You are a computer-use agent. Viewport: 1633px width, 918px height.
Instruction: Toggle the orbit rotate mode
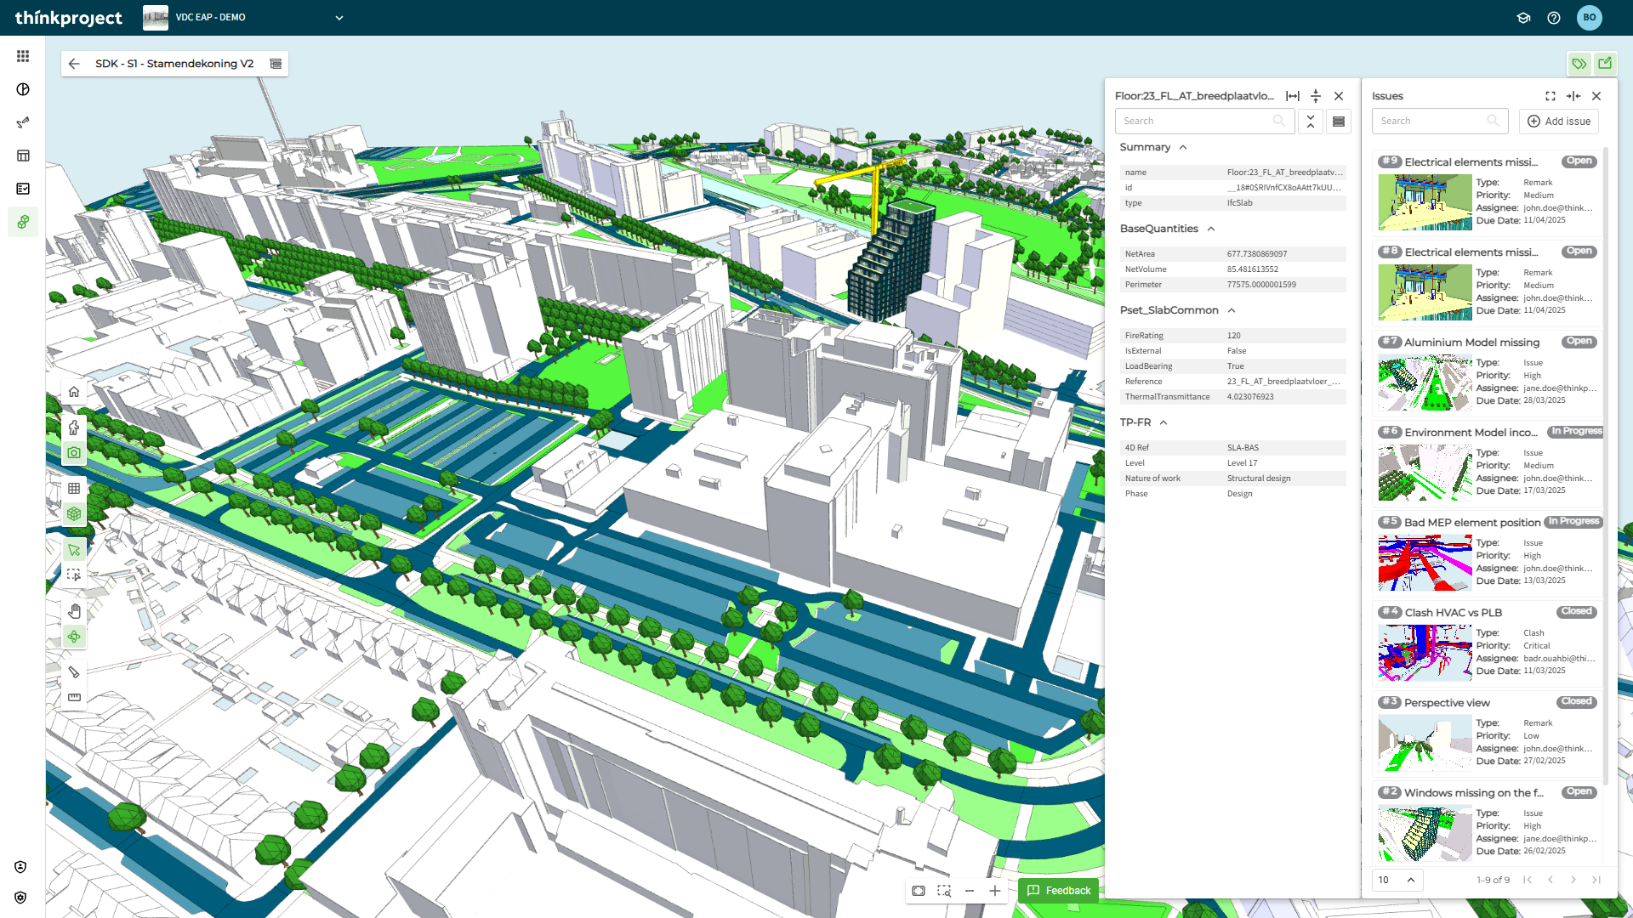(74, 637)
